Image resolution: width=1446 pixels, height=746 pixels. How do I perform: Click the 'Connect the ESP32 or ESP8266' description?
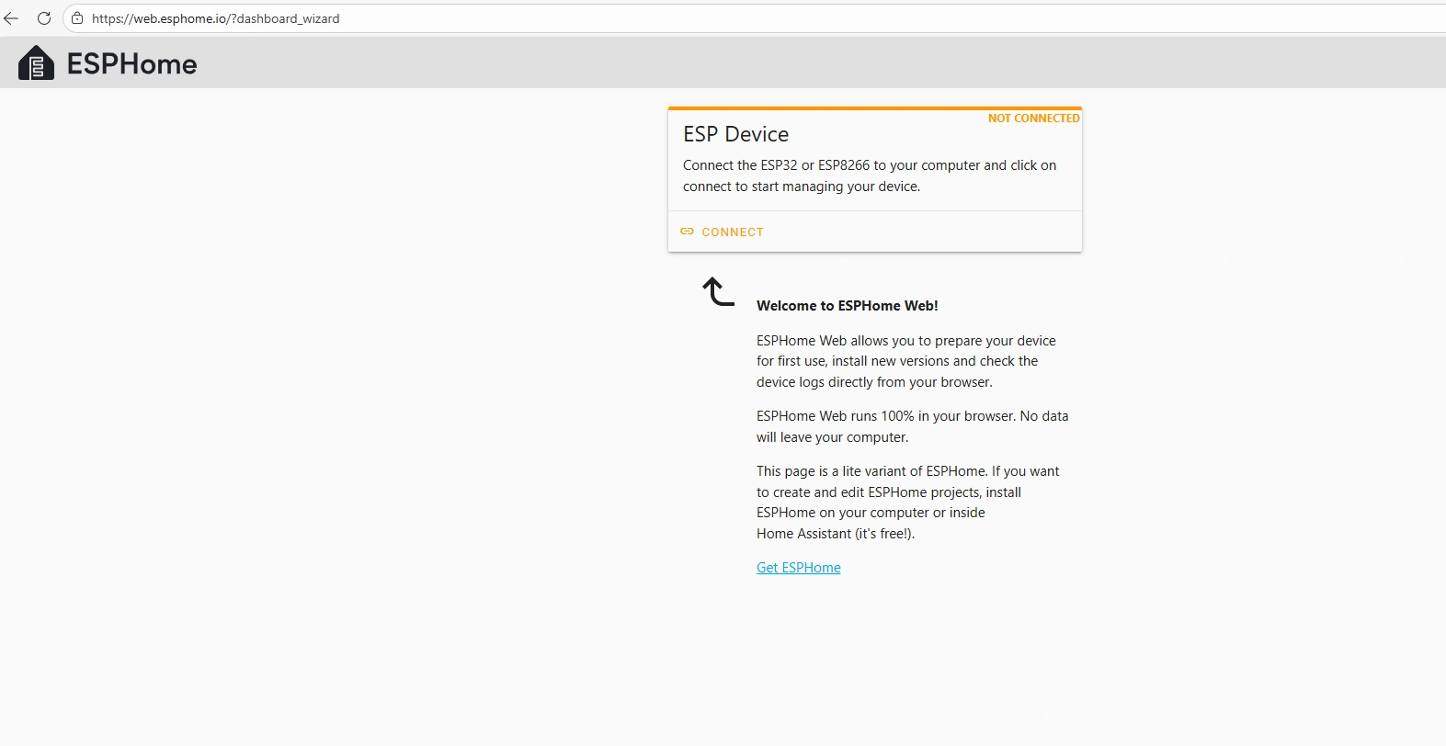[869, 175]
